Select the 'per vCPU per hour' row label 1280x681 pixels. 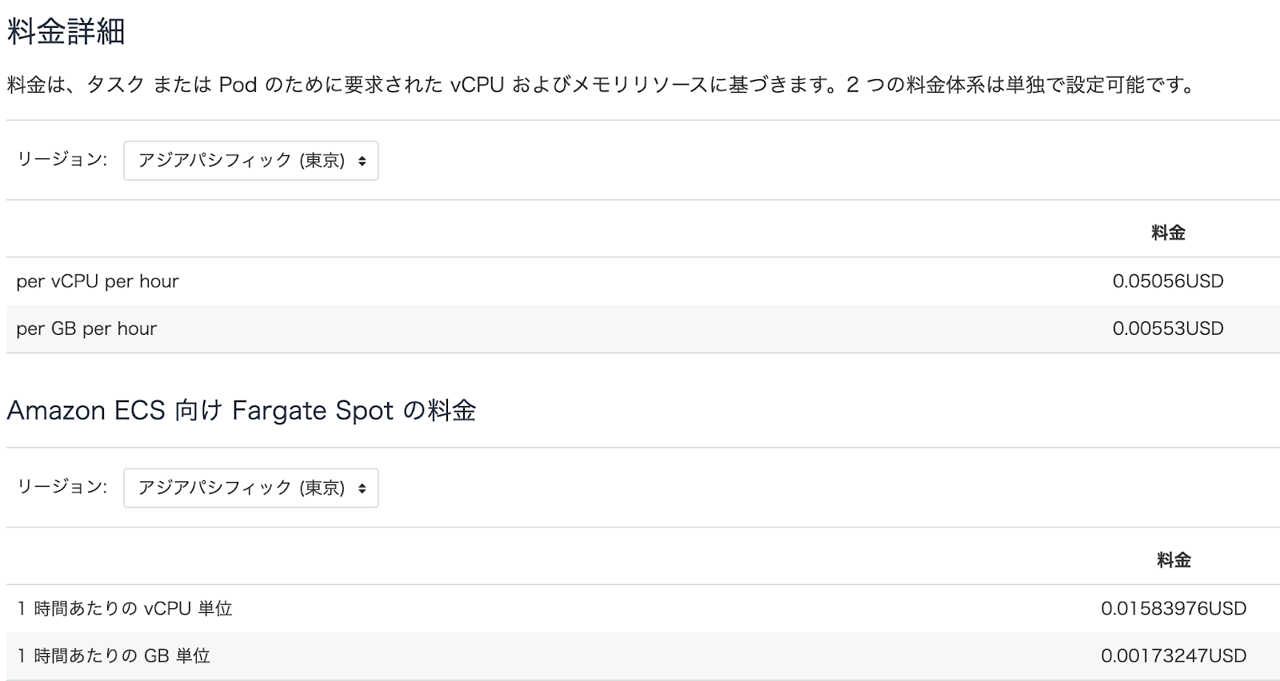[98, 281]
